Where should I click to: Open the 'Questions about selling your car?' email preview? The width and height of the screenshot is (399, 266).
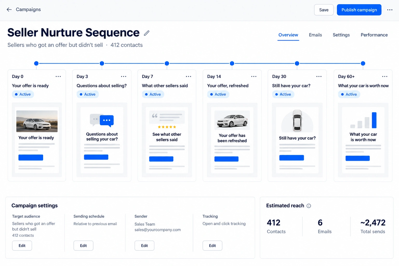(102, 140)
